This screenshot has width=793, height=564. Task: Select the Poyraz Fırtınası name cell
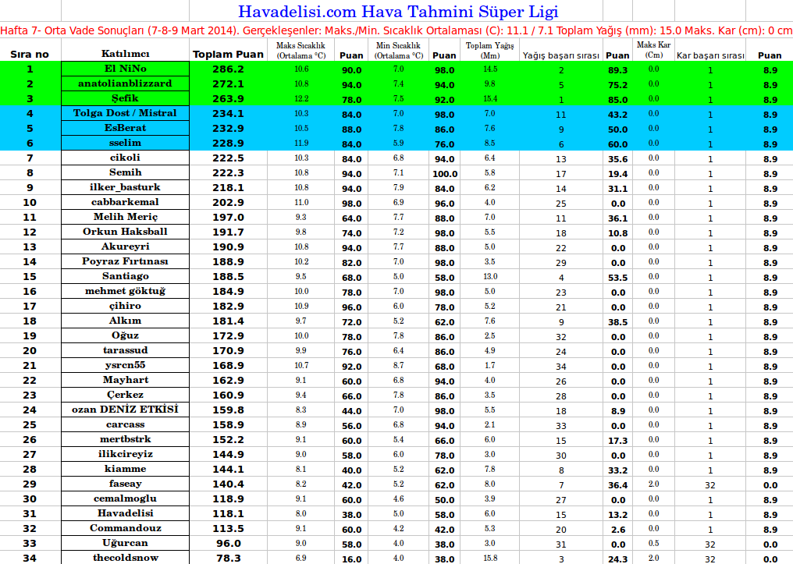tap(125, 261)
